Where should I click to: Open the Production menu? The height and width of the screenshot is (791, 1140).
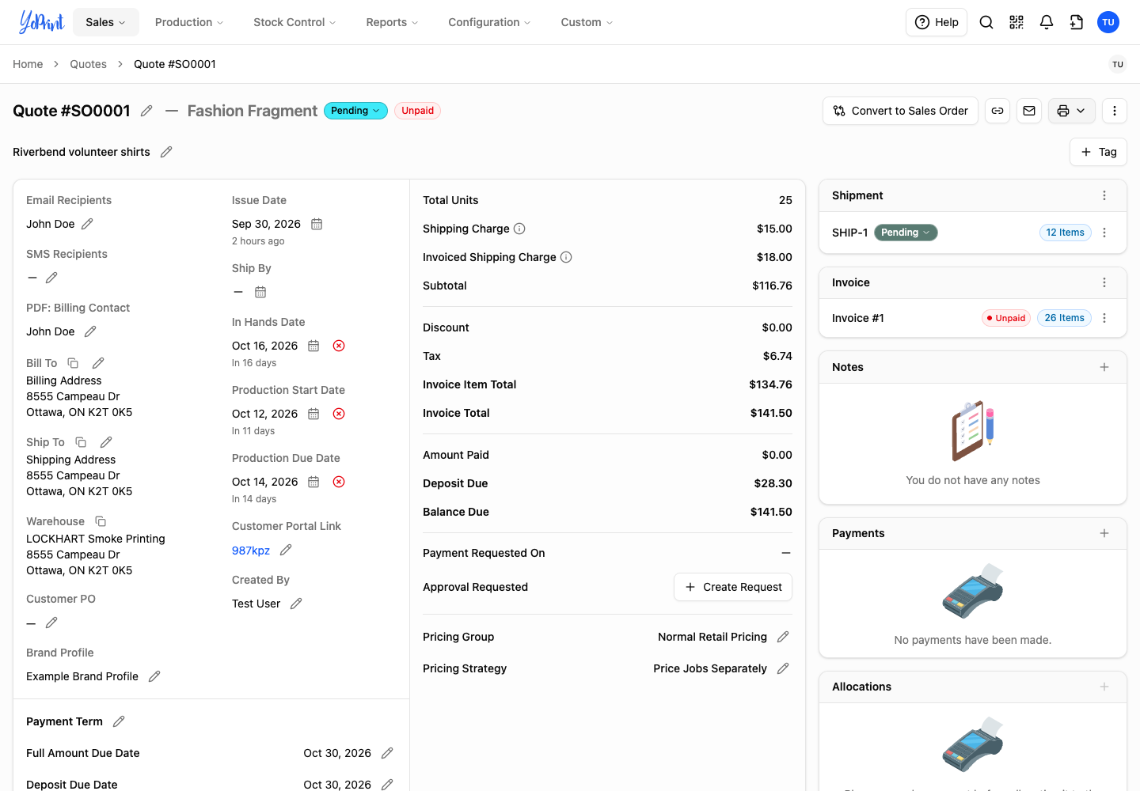[x=189, y=22]
